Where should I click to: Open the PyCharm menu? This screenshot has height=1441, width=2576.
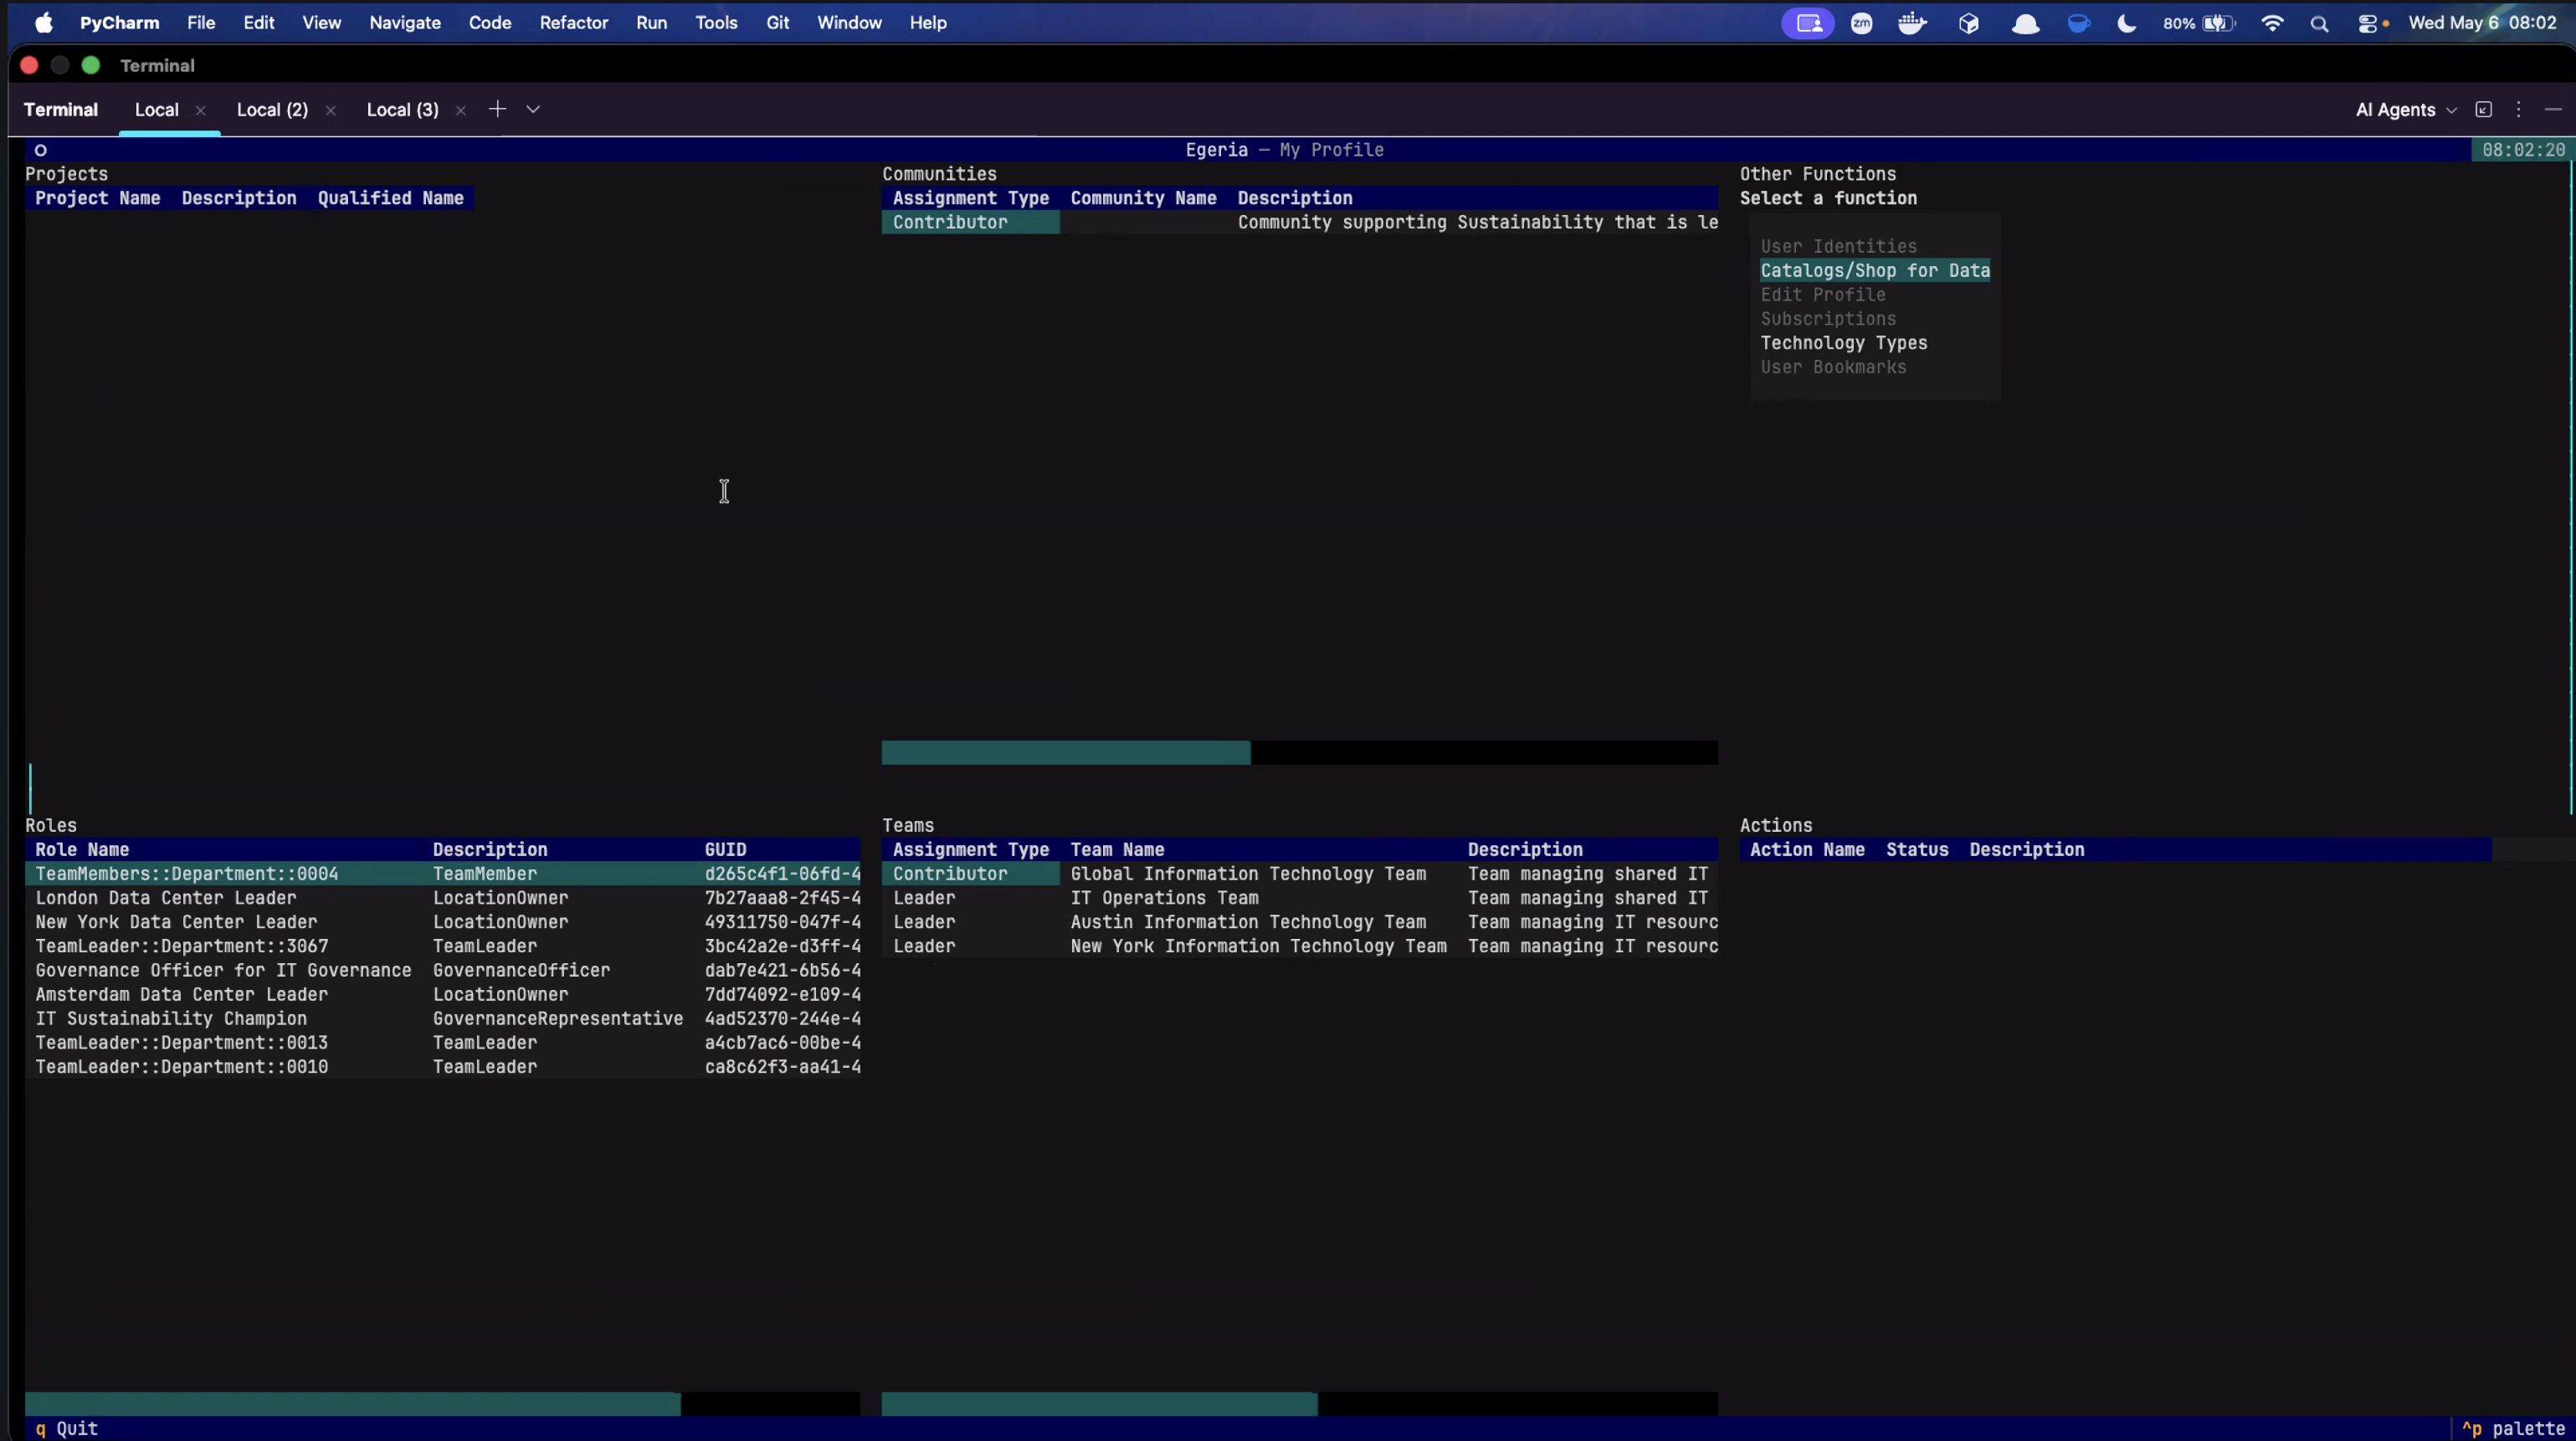point(119,22)
